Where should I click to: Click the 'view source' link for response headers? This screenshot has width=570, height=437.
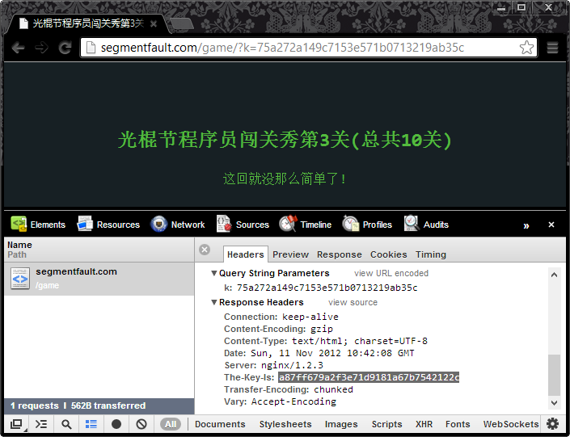(353, 303)
